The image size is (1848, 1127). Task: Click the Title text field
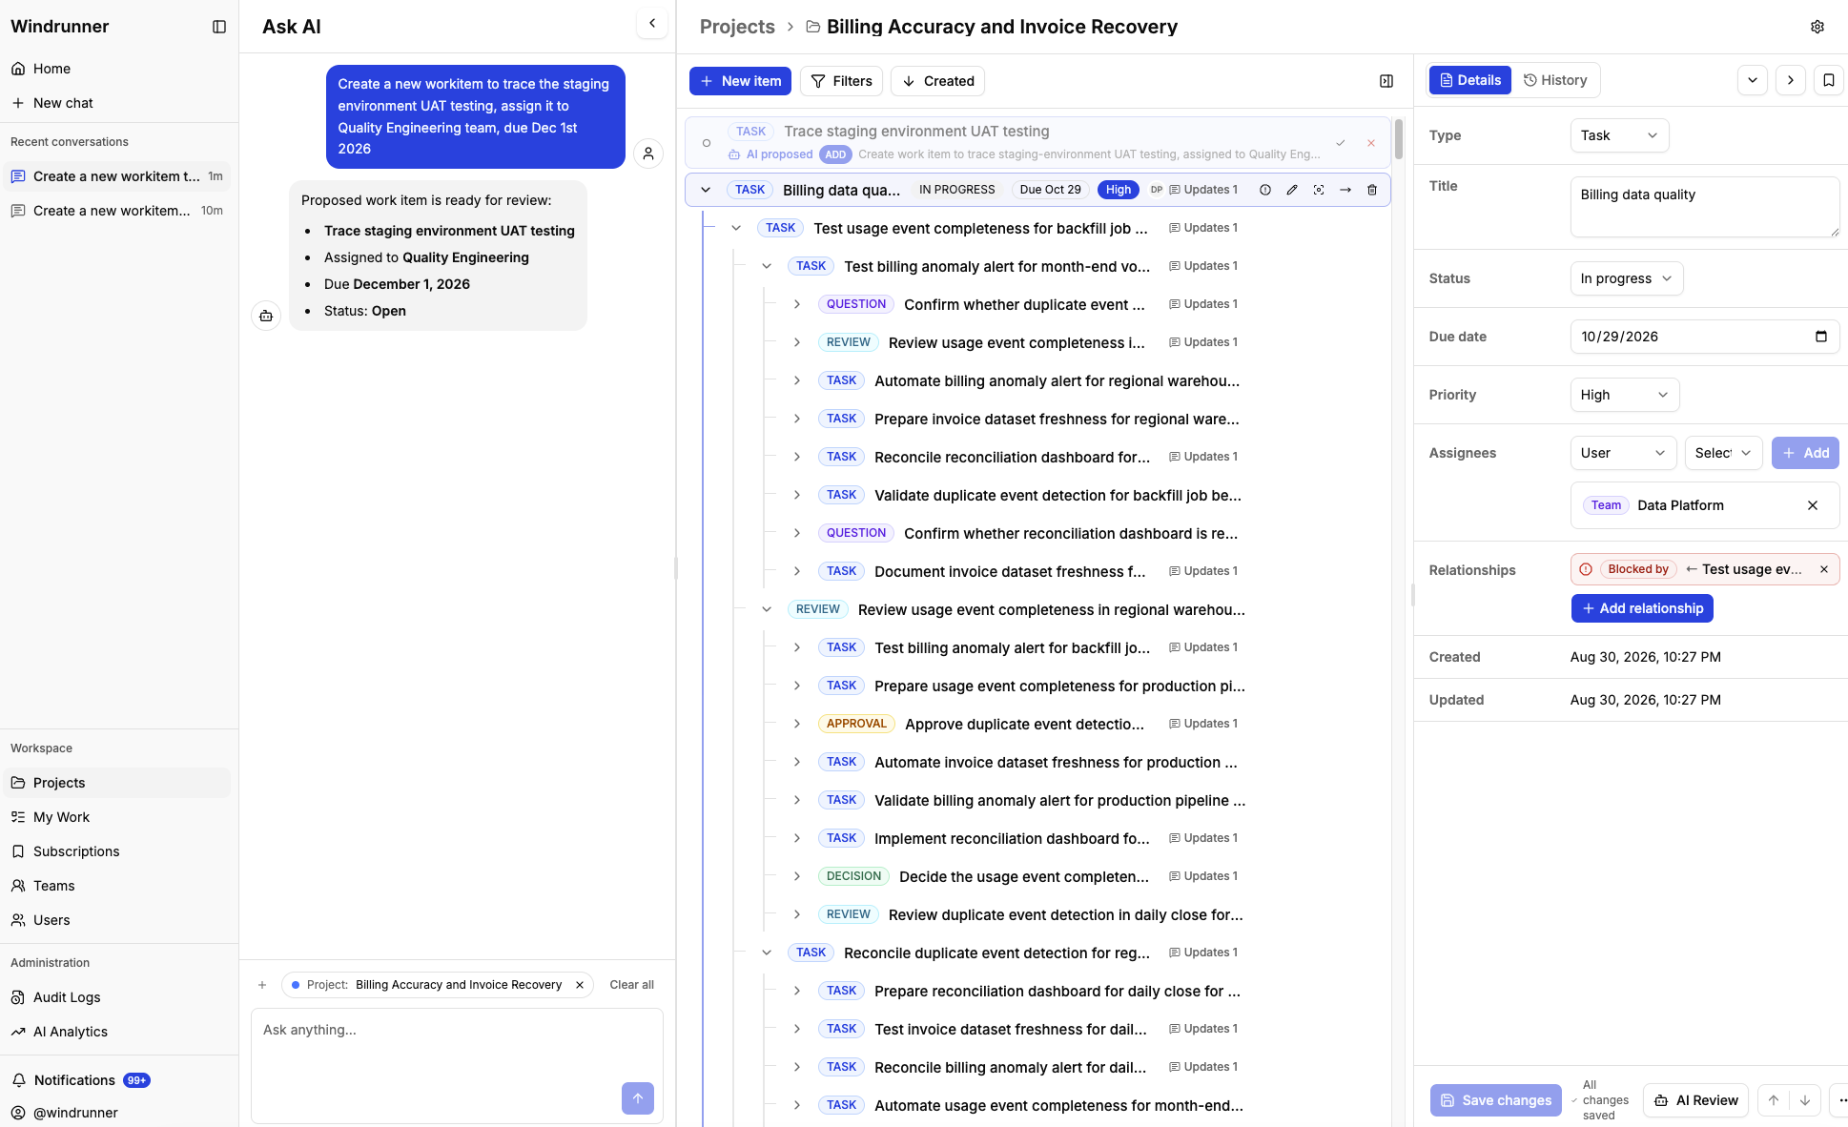tap(1705, 207)
